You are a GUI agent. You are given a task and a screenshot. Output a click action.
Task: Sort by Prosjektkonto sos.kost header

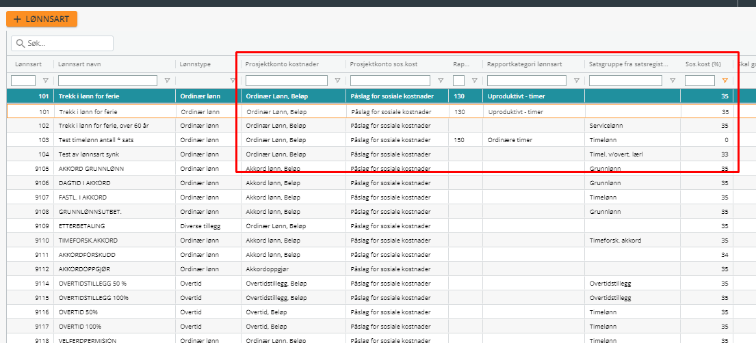click(x=384, y=64)
